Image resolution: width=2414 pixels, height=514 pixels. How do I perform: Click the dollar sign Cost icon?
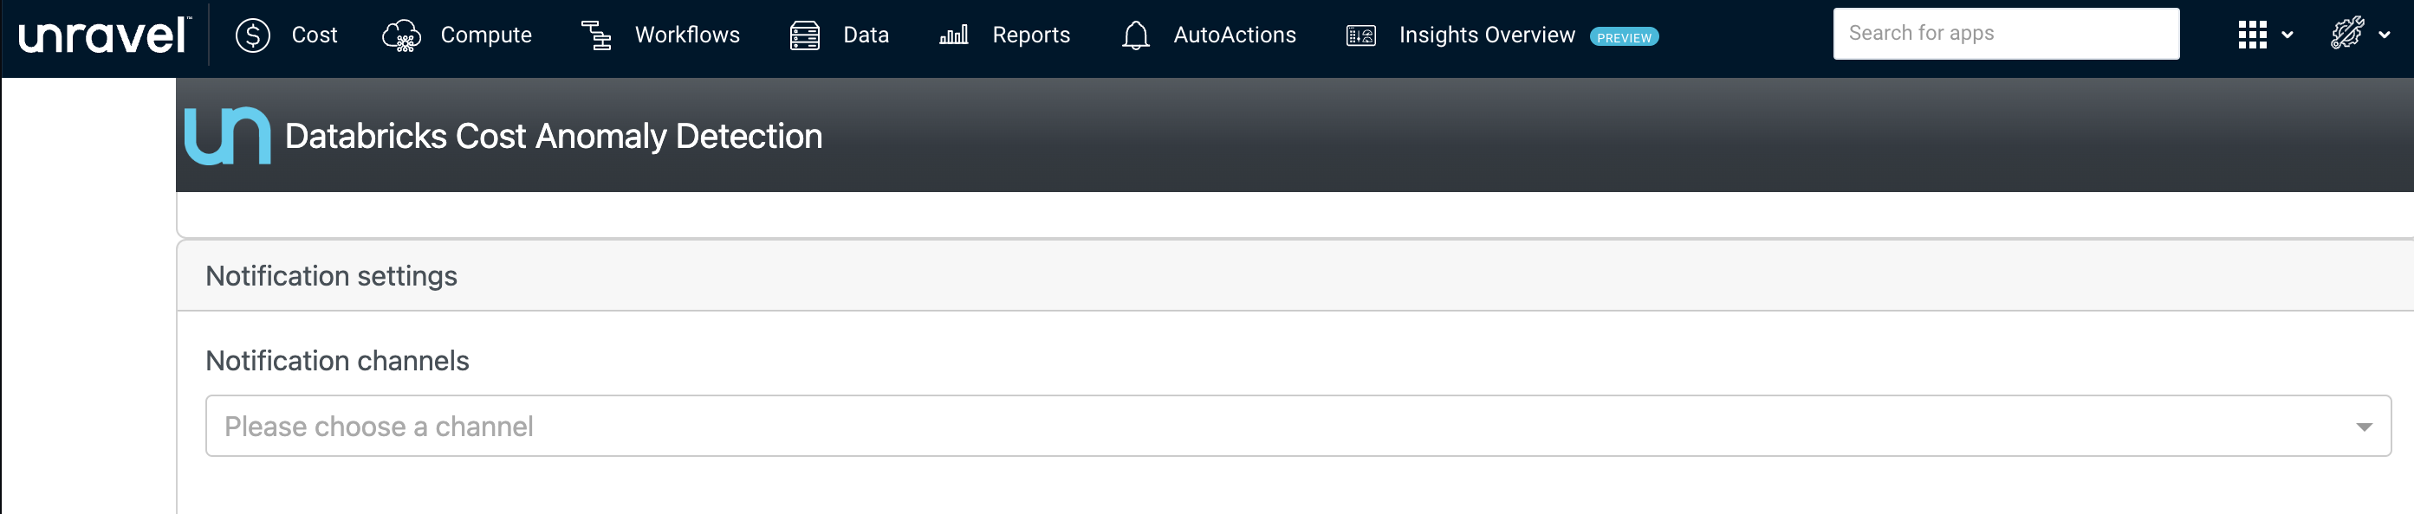pyautogui.click(x=252, y=35)
